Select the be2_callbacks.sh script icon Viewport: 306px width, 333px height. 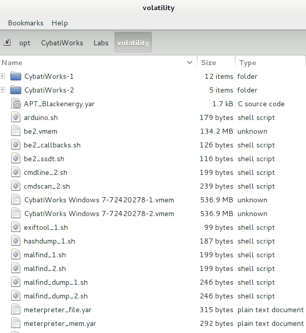tap(16, 145)
